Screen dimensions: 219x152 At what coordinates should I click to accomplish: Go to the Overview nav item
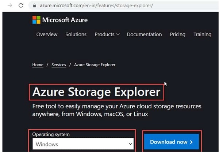tap(47, 34)
